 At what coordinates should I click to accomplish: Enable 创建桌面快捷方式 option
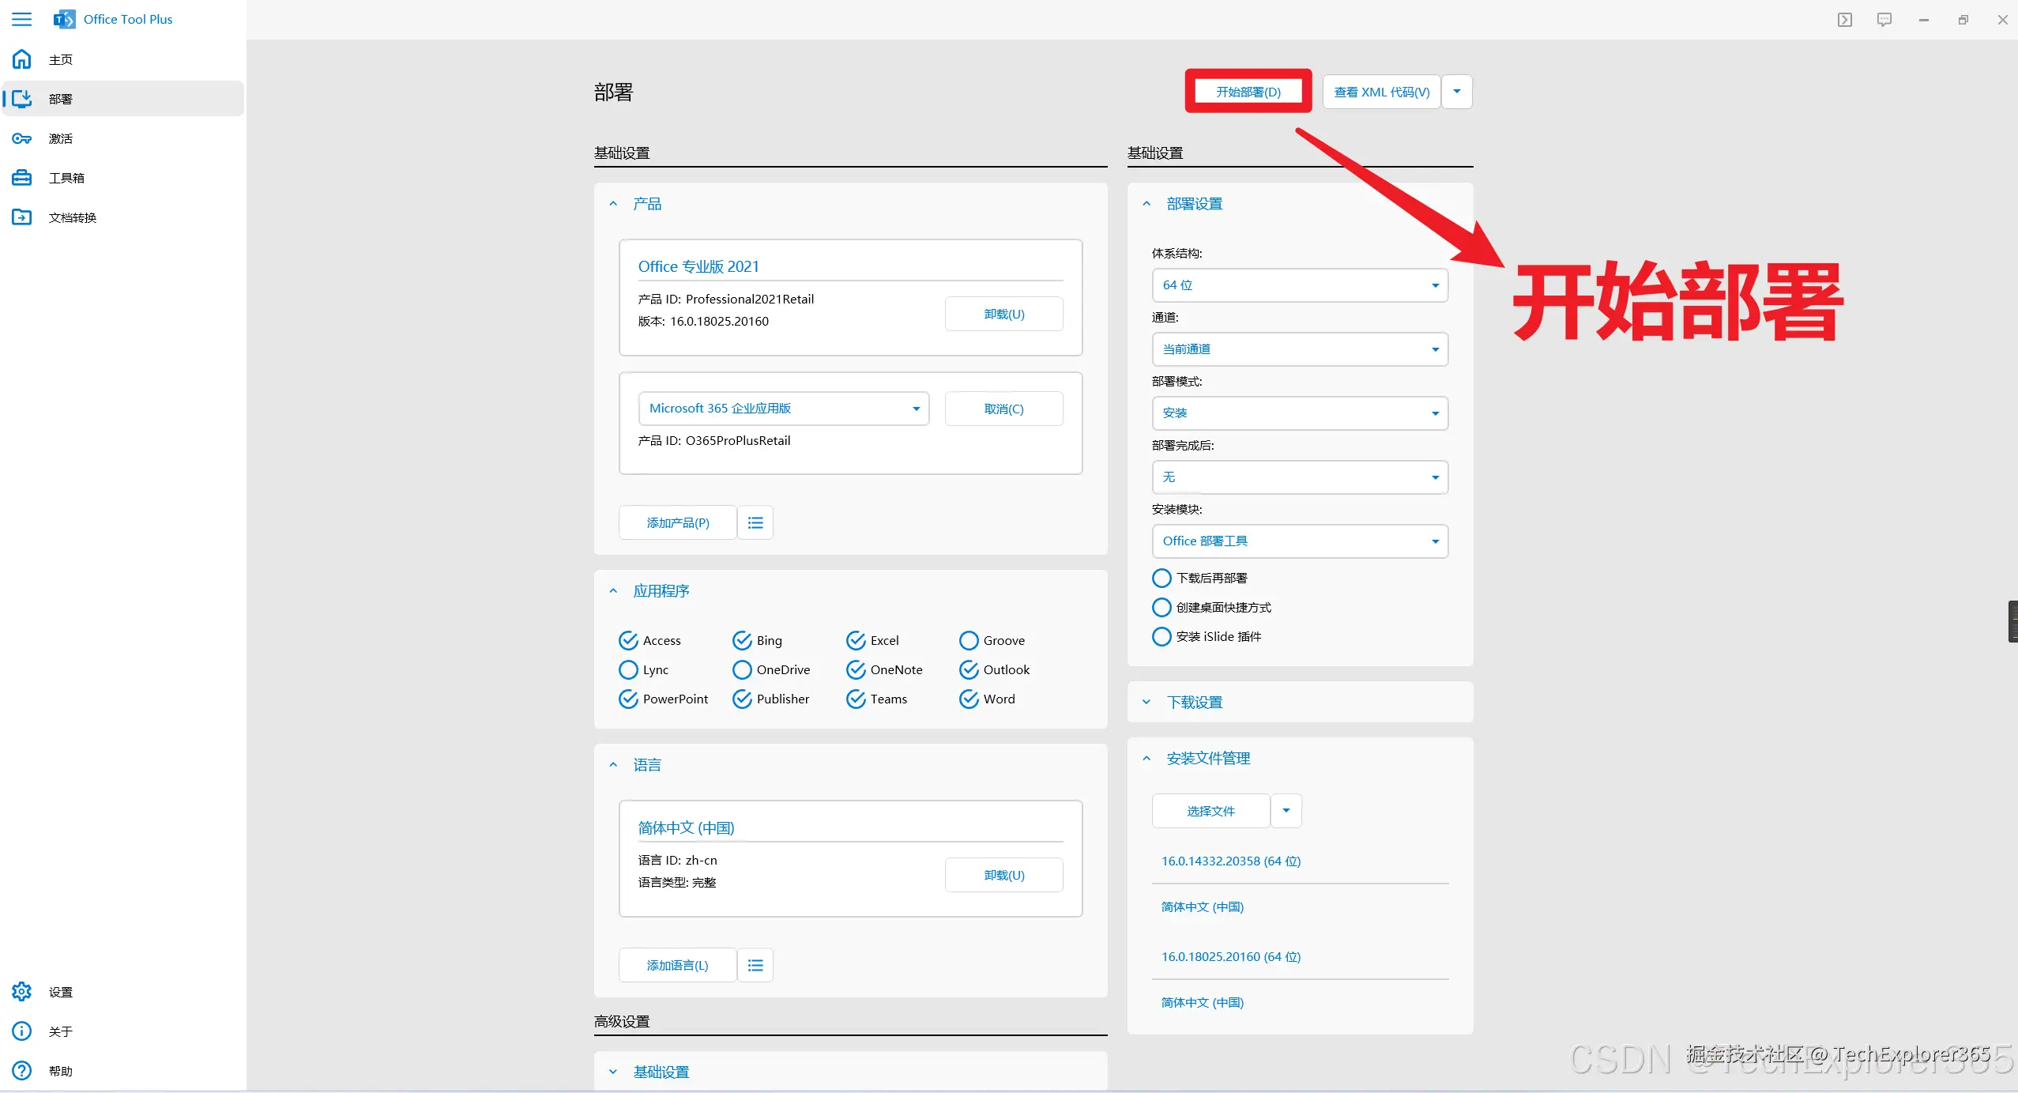coord(1161,607)
